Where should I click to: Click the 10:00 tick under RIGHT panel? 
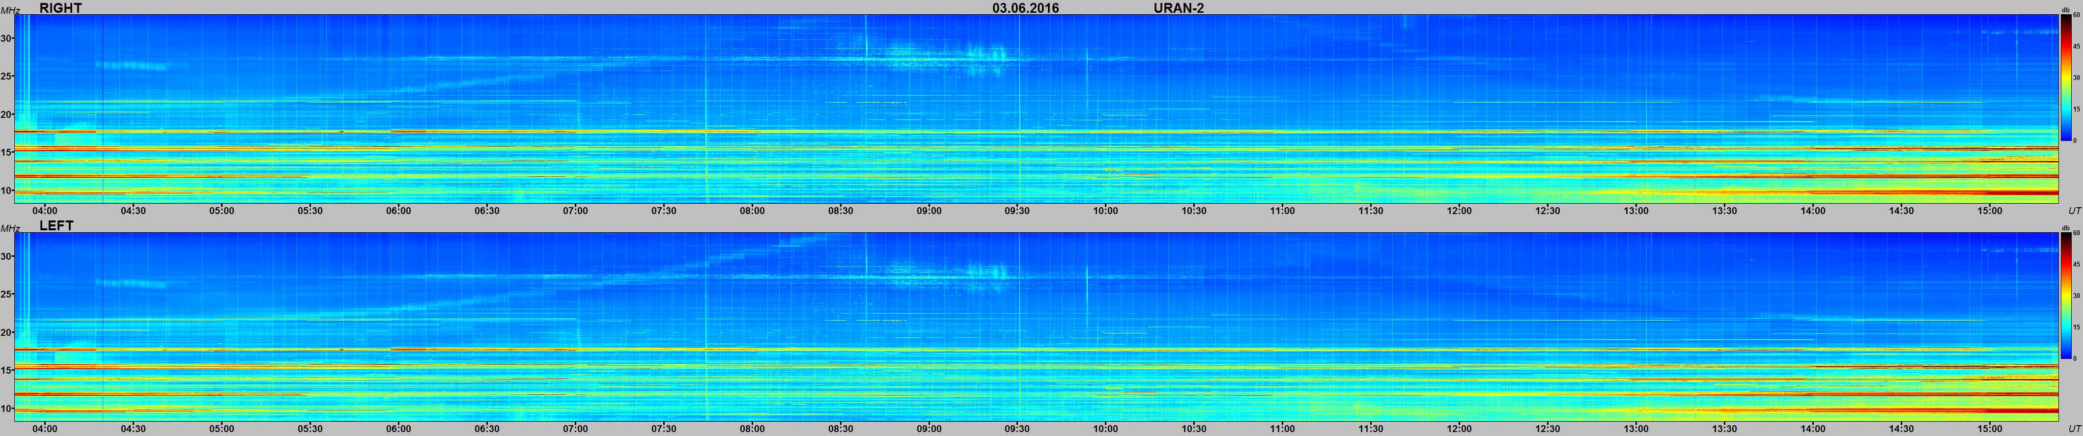point(1106,211)
